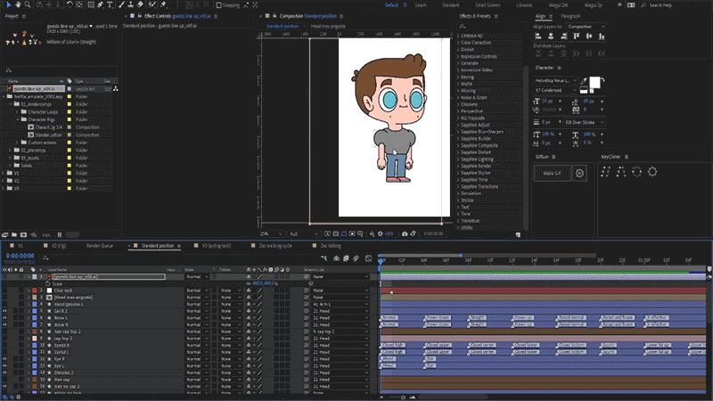Click the Make GIF button

pyautogui.click(x=552, y=173)
